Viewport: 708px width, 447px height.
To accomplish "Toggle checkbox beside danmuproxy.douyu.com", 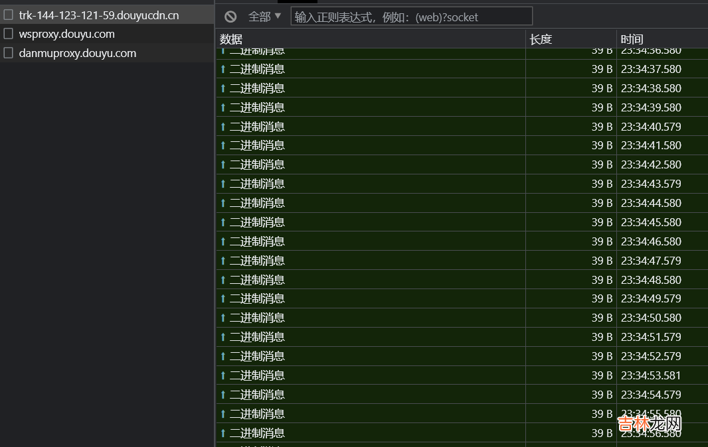I will tap(9, 53).
